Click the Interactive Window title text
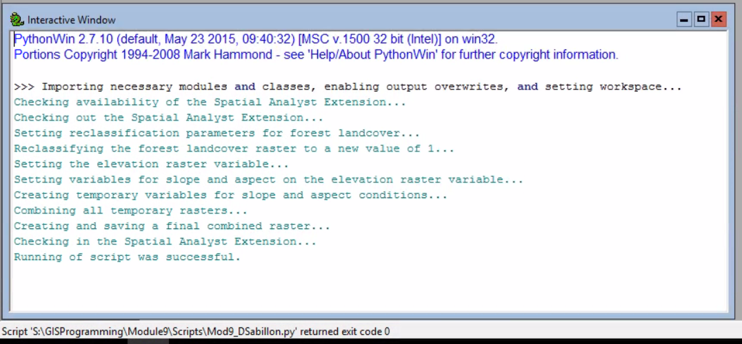Screen dimensions: 742x344 point(72,20)
